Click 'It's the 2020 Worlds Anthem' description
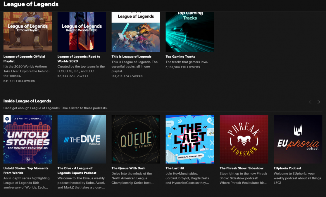The width and height of the screenshot is (326, 197). point(27,71)
